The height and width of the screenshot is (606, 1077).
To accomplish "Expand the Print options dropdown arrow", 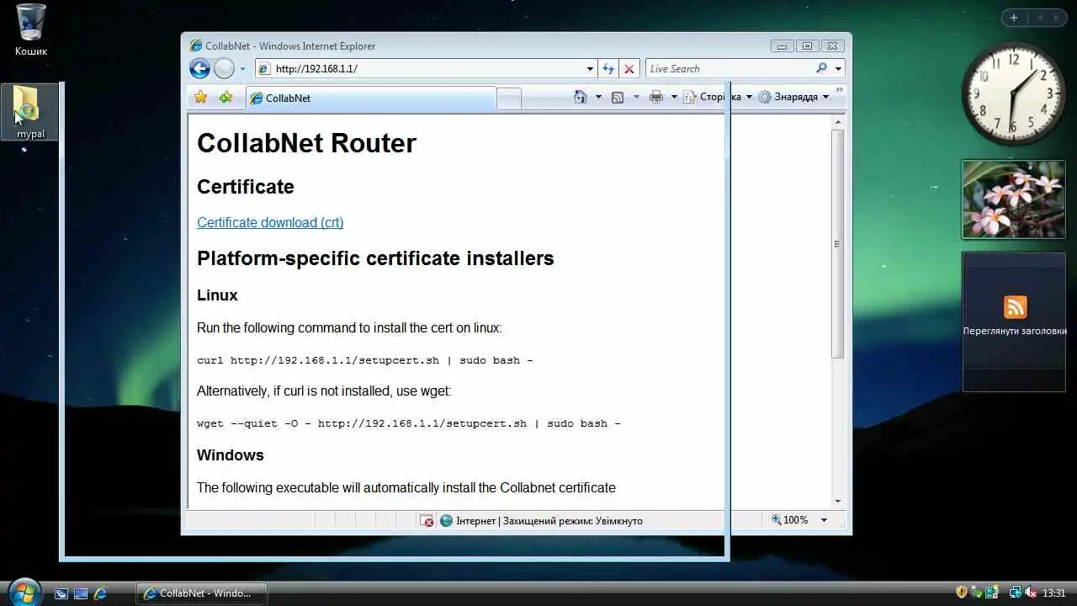I will pyautogui.click(x=674, y=98).
